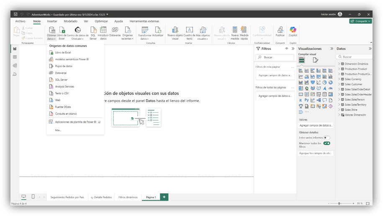The height and width of the screenshot is (216, 383).
Task: Switch to model view in left sidebar
Action: [x=15, y=65]
